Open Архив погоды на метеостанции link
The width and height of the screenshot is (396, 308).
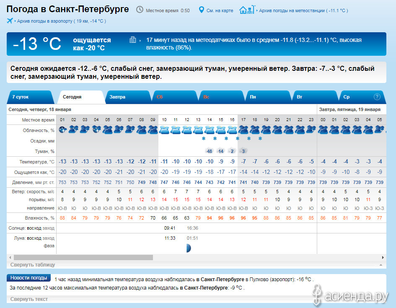303,10
